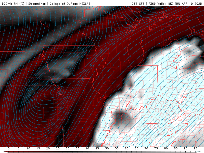Click the "65" colorbar tick label
Viewport: 204px width, 153px height.
(x=136, y=148)
